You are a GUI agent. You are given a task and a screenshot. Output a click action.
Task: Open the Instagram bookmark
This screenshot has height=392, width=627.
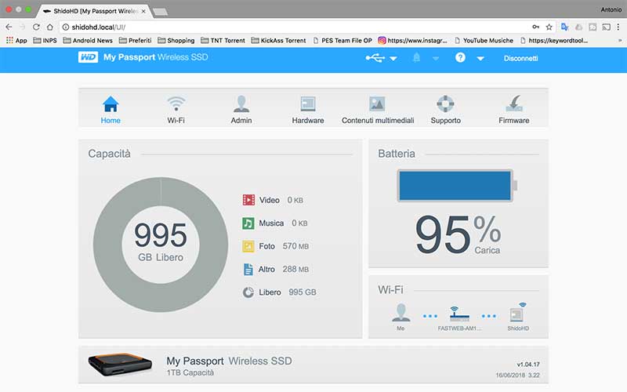pyautogui.click(x=413, y=41)
